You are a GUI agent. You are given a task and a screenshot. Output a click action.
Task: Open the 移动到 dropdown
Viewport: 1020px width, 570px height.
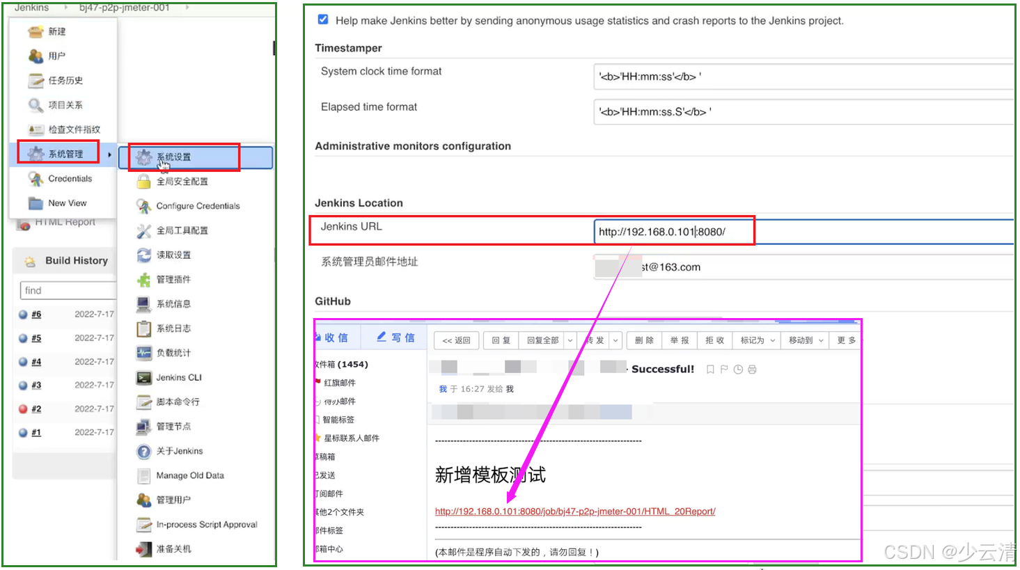pos(806,340)
